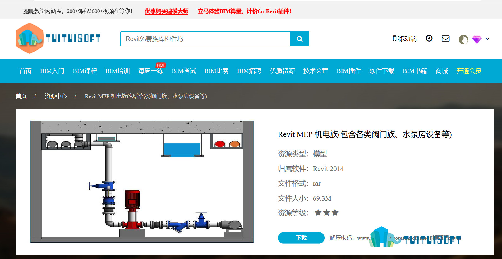Click the 首页 breadcrumb link
This screenshot has height=259, width=502.
(x=21, y=96)
